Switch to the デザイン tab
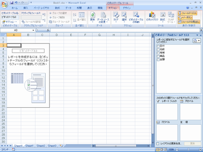This screenshot has width=203, height=152. point(126,8)
